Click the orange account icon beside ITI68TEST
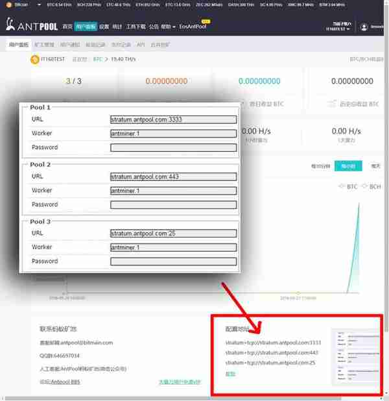 point(35,59)
